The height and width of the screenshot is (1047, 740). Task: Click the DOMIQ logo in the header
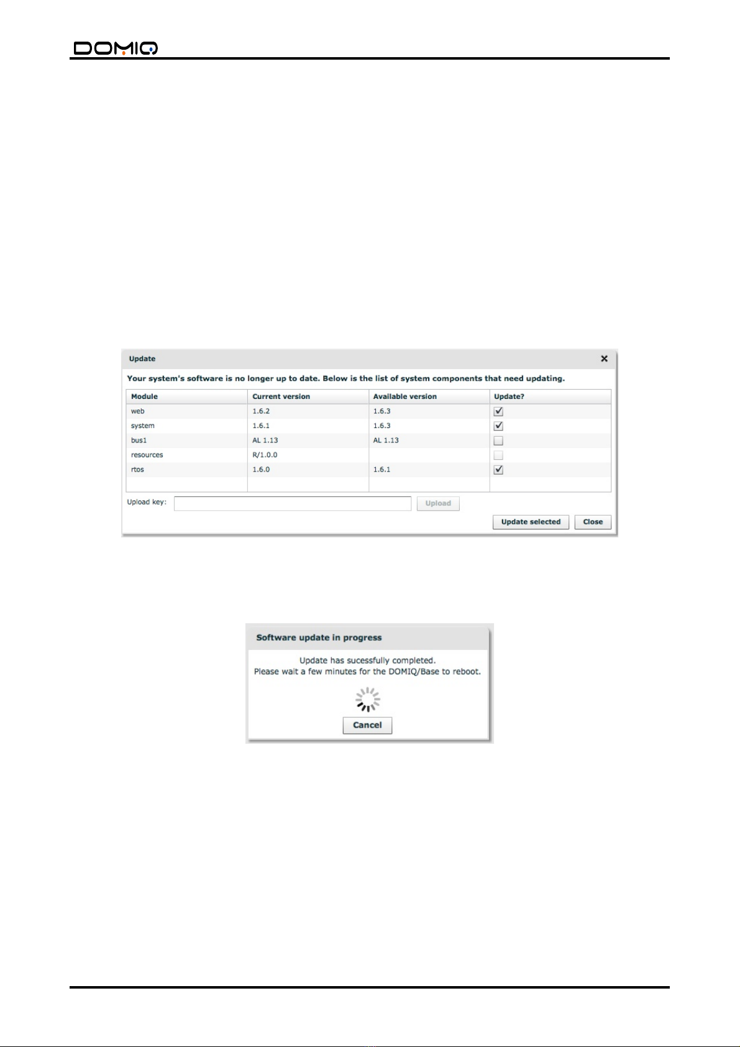[x=116, y=48]
